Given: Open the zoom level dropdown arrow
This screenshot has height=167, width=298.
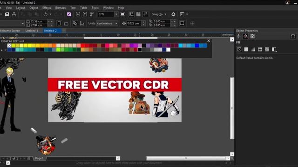Looking at the screenshot, I should point(116,14).
